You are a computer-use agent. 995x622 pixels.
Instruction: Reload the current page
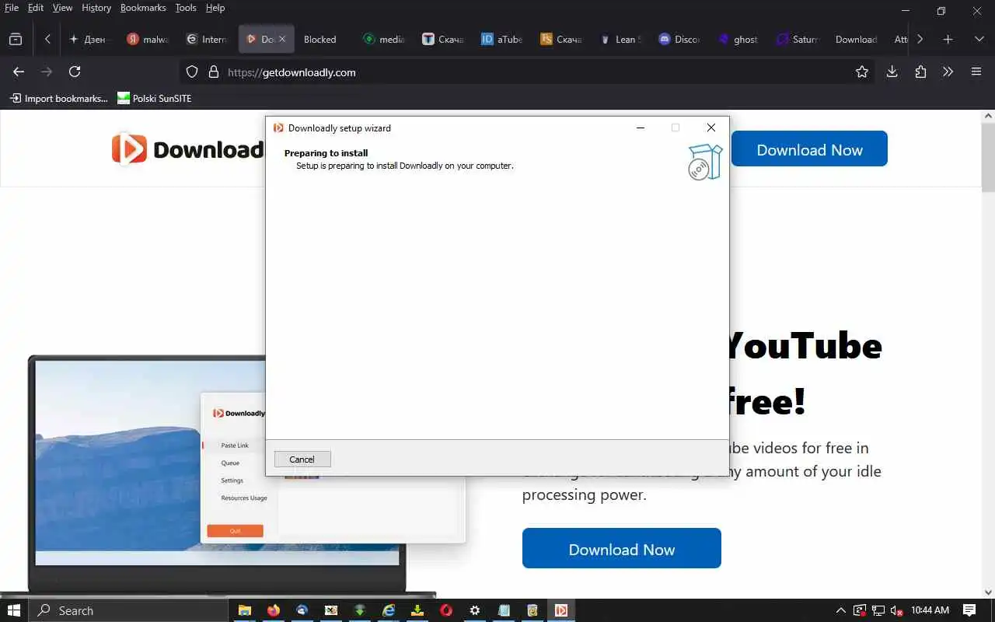point(75,72)
